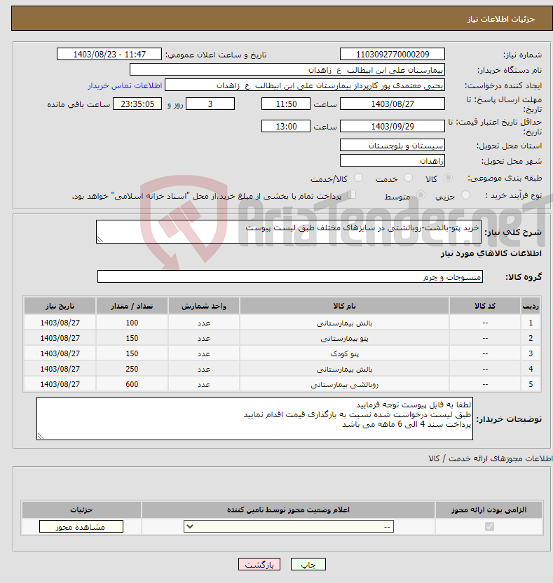This screenshot has height=583, width=553.
Task: Click the بازگشت back button
Action: 259,564
